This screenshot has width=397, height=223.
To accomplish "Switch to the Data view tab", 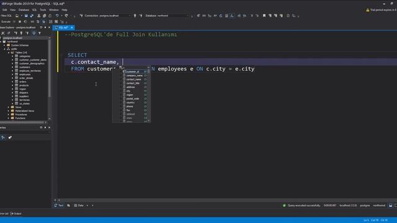I will [x=79, y=206].
